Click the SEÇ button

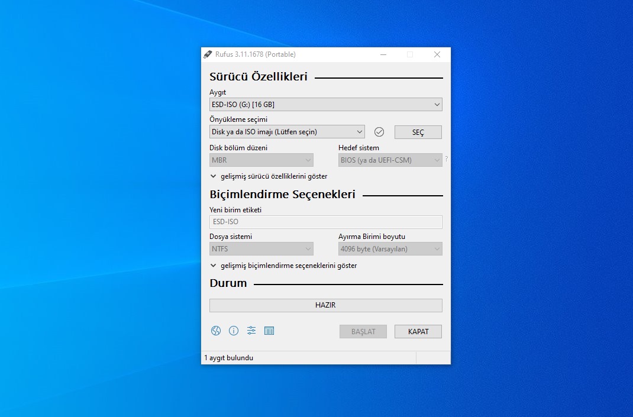pos(418,132)
